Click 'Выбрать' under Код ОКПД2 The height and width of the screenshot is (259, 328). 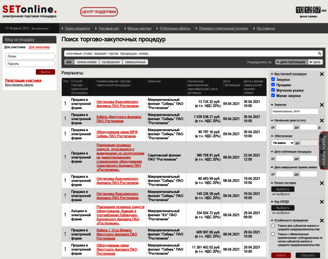coord(283,208)
